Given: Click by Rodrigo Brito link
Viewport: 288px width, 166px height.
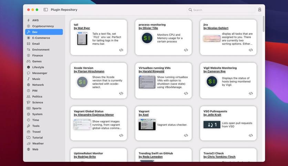Looking at the screenshot, I should point(85,157).
